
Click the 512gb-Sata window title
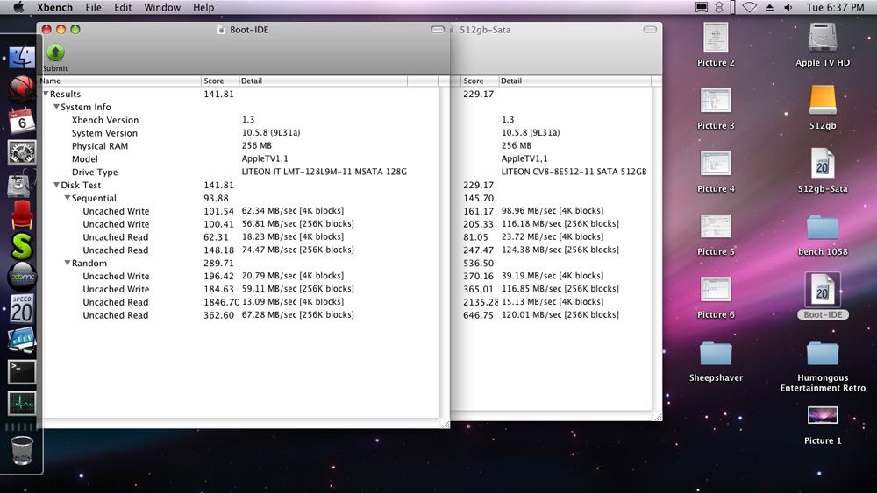click(485, 30)
